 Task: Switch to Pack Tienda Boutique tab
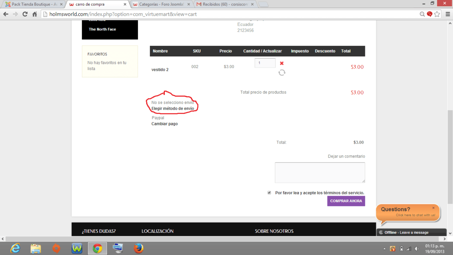click(34, 5)
